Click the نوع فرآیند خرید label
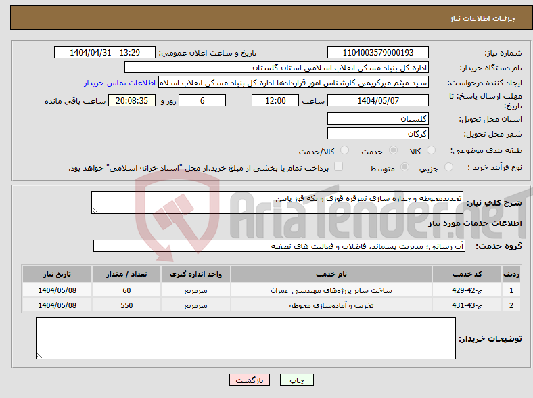The width and height of the screenshot is (533, 398). point(494,167)
